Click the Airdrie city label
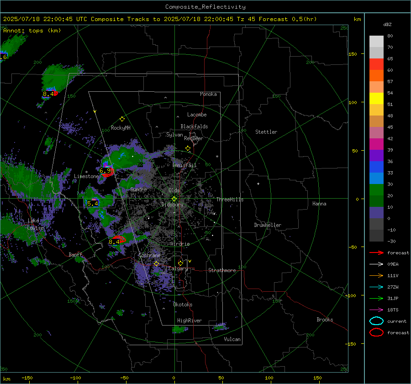 point(180,244)
